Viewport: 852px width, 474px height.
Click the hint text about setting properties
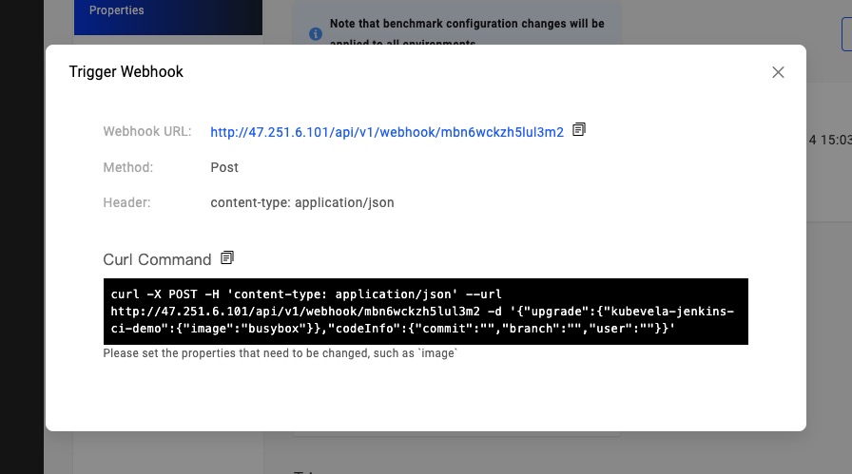pyautogui.click(x=281, y=353)
